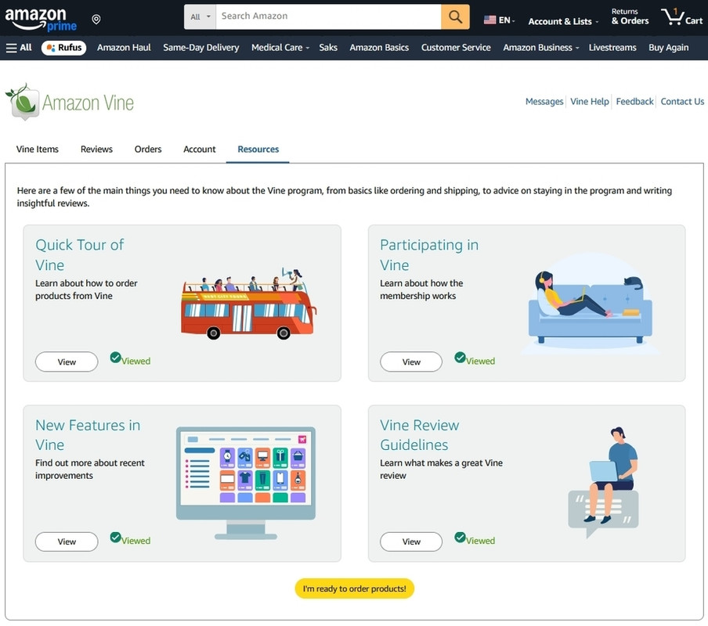Go to Saks in navigation bar
708x626 pixels.
pos(328,48)
